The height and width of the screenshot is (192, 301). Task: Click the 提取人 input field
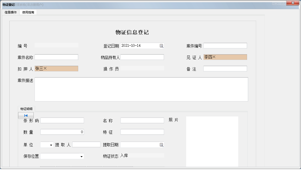point(86,144)
